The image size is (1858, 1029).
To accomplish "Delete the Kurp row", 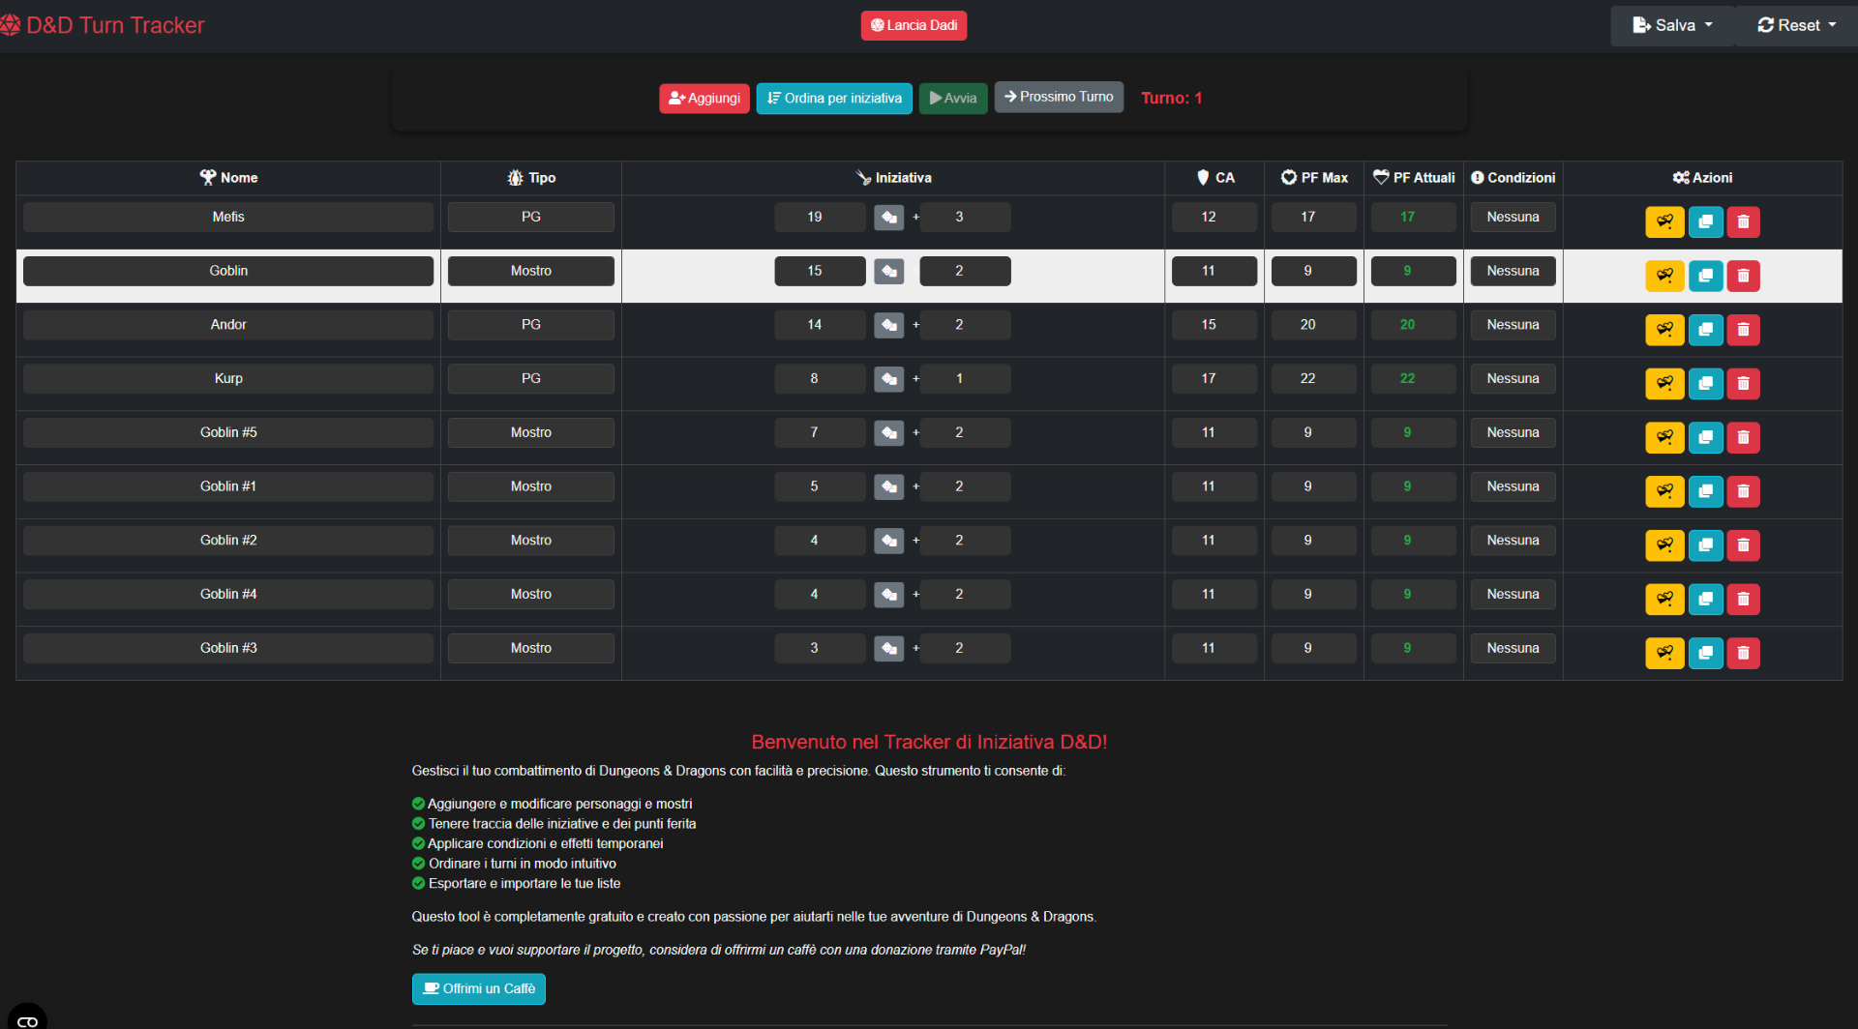I will [1743, 384].
